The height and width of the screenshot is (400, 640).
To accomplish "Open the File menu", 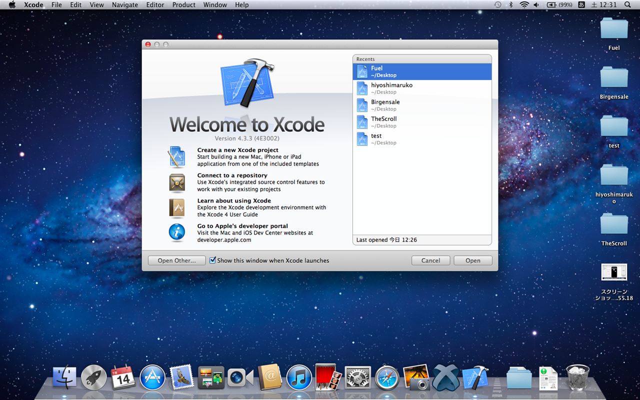I will [57, 4].
